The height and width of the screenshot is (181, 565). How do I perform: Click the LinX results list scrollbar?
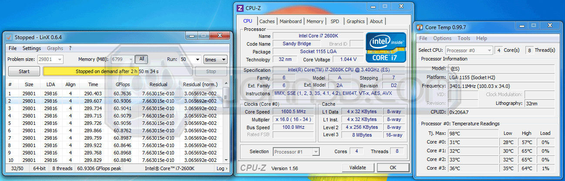coord(226,122)
